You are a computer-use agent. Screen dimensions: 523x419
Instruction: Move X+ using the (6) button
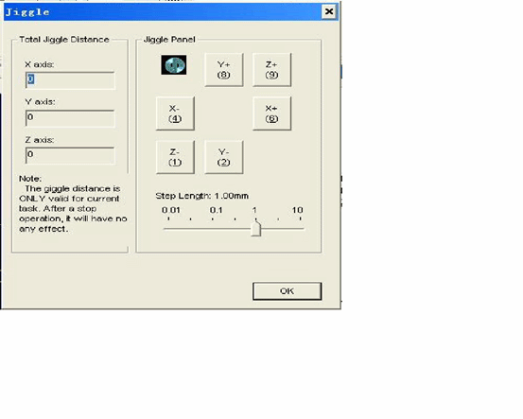pyautogui.click(x=271, y=113)
